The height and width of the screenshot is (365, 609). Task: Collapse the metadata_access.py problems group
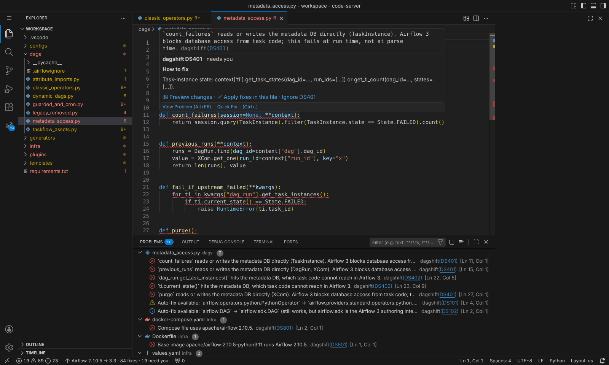pos(140,252)
